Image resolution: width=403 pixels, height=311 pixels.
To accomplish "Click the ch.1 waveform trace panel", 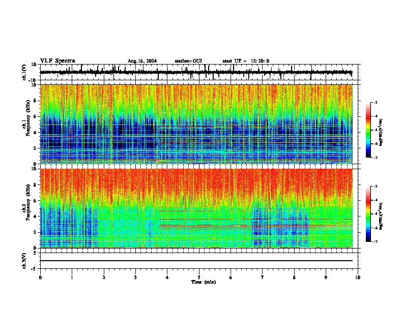I will click(x=199, y=72).
